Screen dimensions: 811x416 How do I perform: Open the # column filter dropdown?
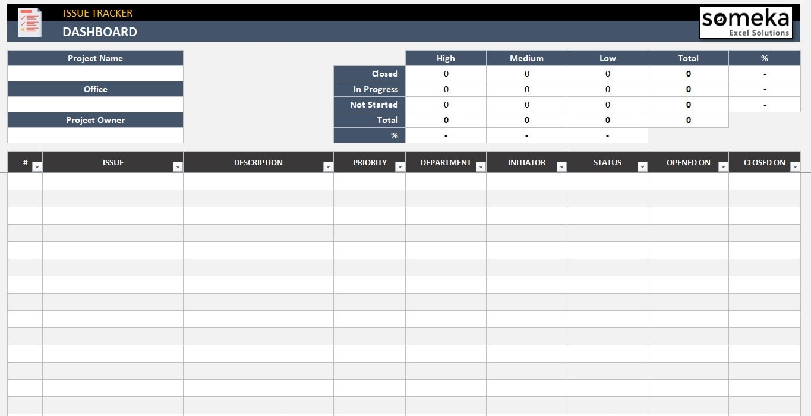(x=37, y=167)
